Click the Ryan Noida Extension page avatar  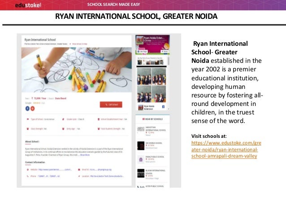click(x=140, y=40)
